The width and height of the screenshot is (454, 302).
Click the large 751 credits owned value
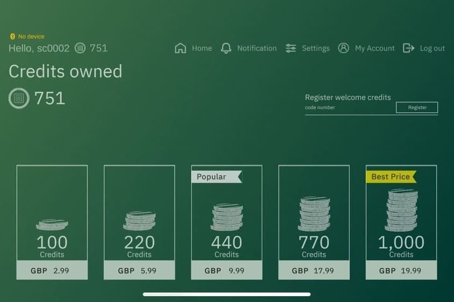click(50, 98)
